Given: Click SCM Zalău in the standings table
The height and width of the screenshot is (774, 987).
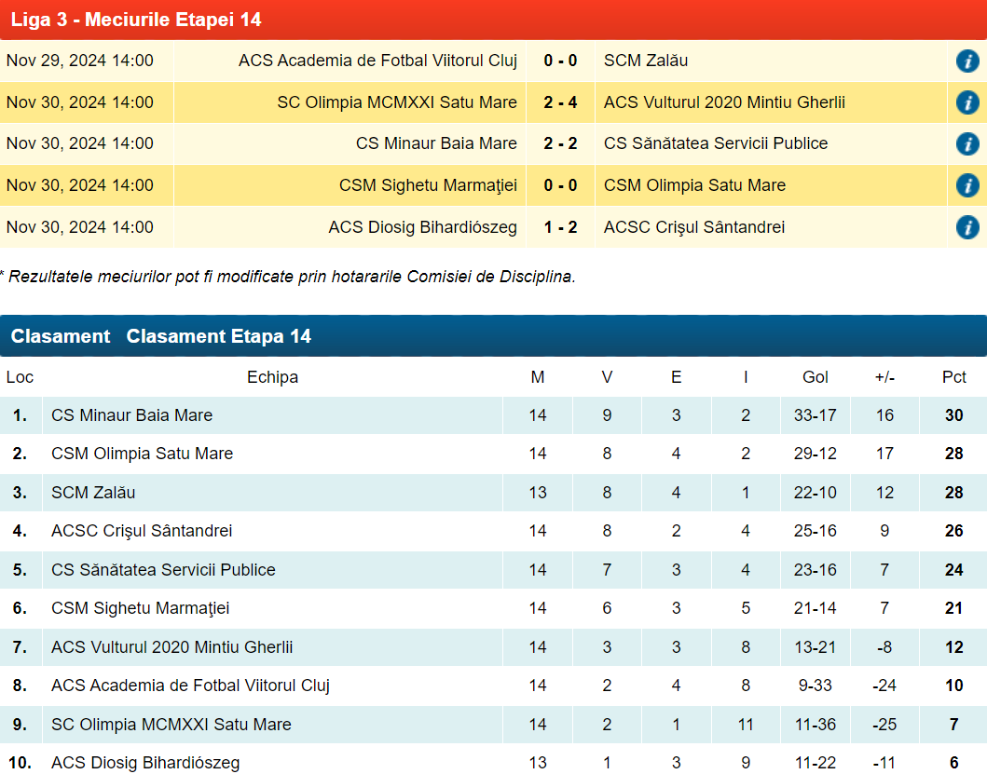Looking at the screenshot, I should pos(93,493).
